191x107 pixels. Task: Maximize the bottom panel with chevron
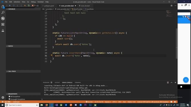click(172, 83)
